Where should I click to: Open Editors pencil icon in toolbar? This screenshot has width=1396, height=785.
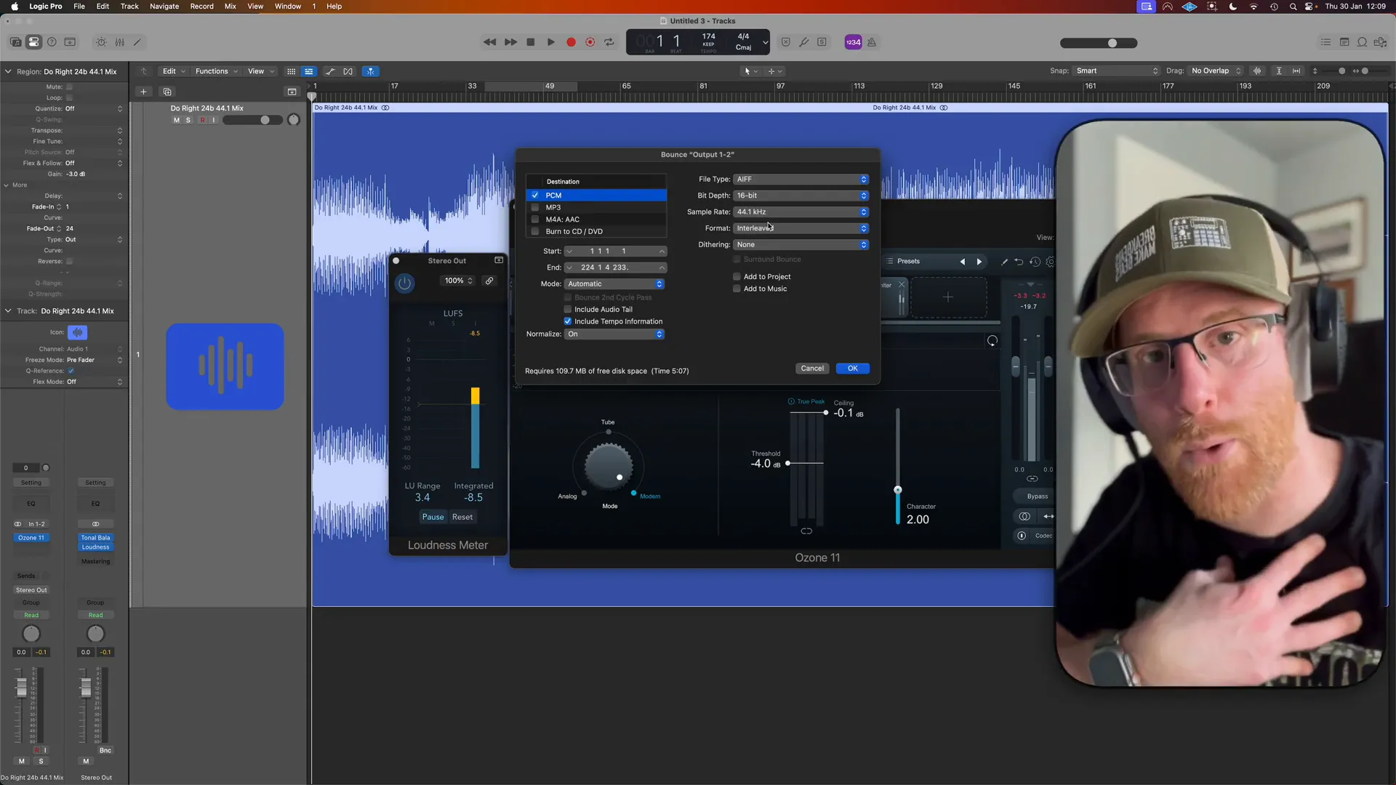pos(137,42)
